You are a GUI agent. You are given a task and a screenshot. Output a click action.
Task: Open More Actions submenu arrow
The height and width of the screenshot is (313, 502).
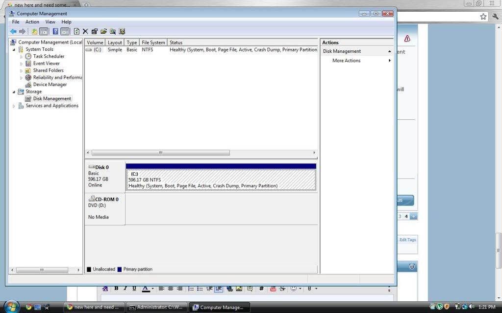(389, 60)
